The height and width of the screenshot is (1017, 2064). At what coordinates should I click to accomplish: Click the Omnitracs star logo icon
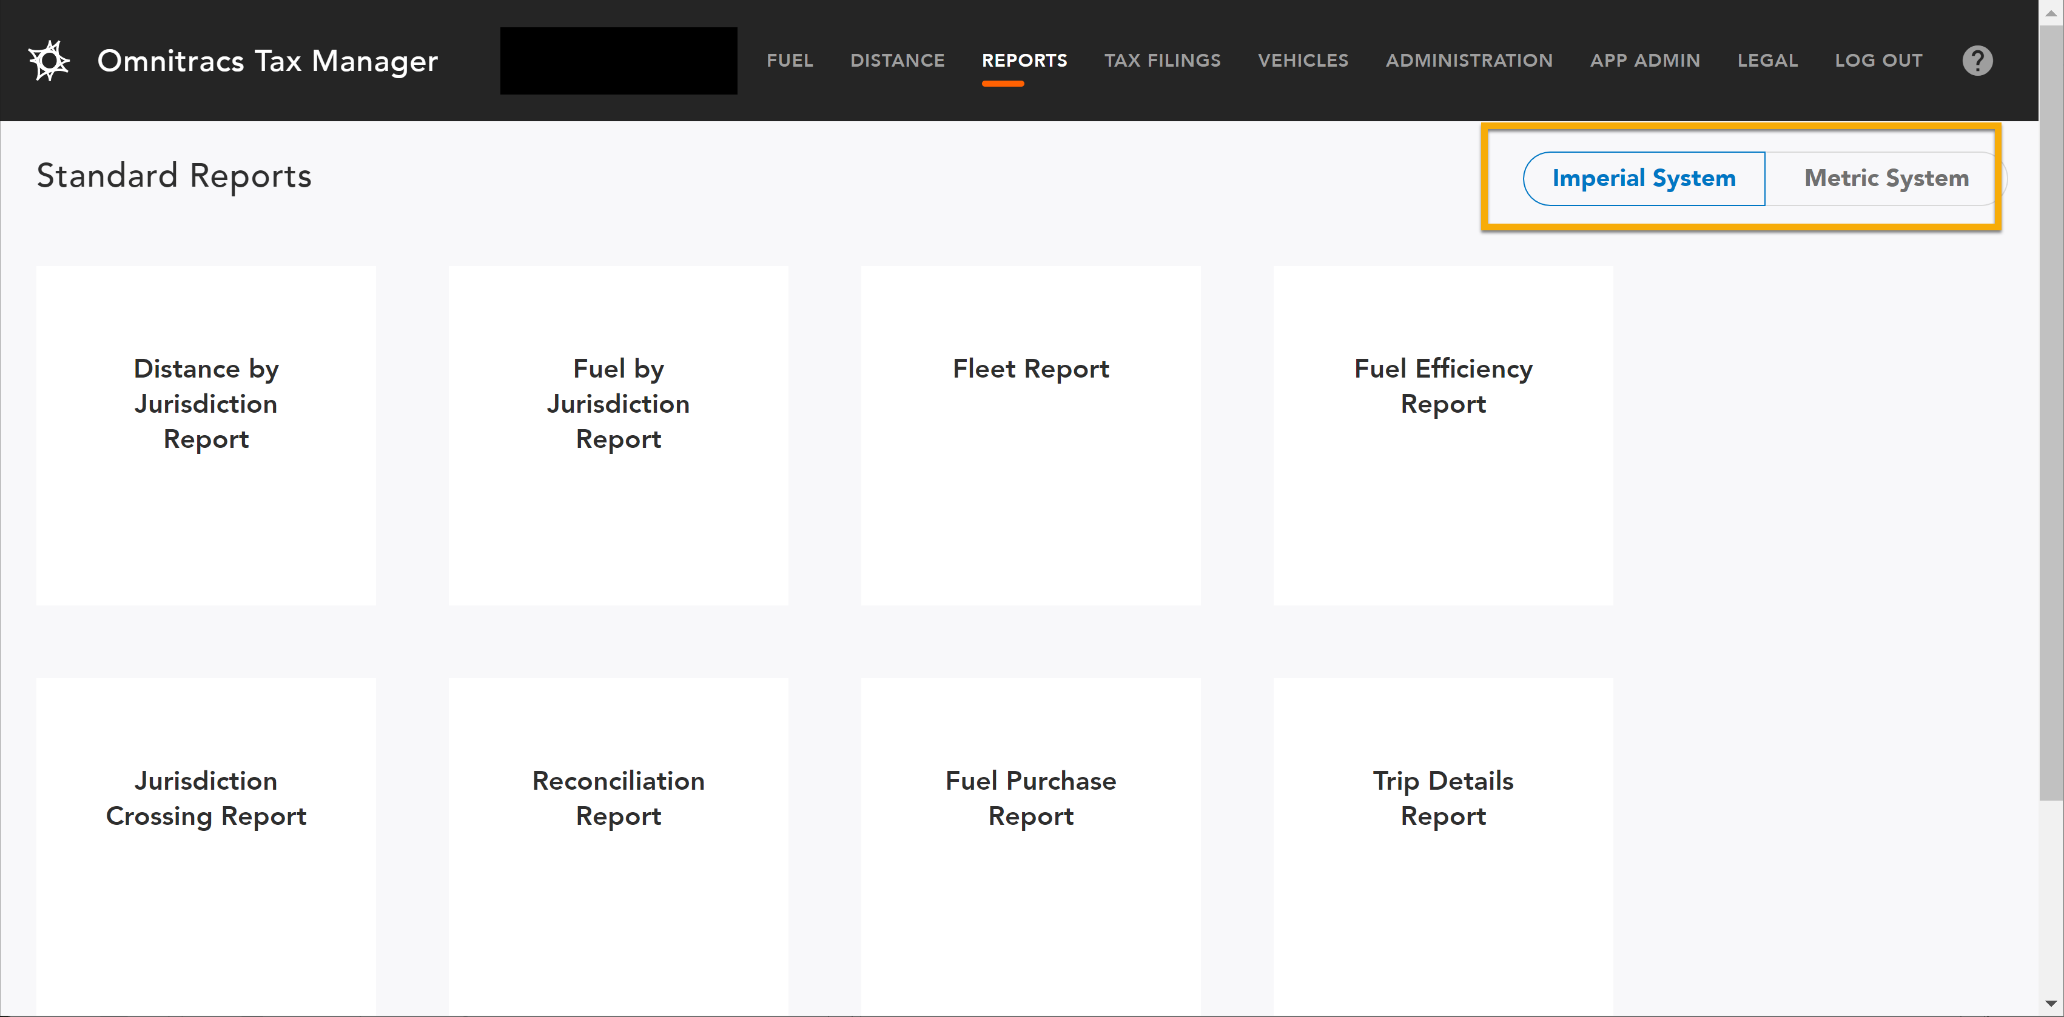(x=49, y=61)
